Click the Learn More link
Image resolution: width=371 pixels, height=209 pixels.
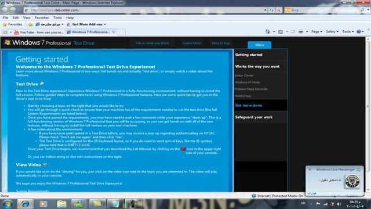pos(192,43)
